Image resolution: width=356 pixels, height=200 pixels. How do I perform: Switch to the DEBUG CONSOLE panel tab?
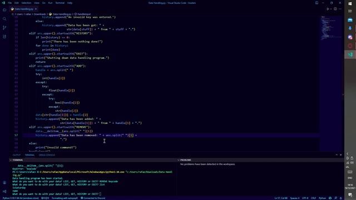47,155
